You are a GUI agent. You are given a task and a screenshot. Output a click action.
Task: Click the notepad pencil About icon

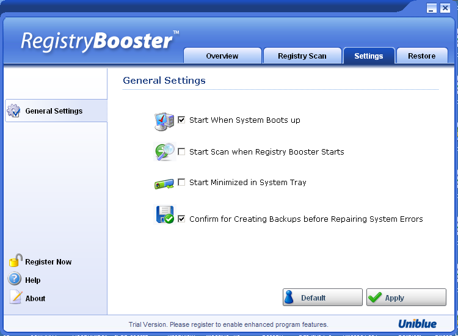click(x=16, y=297)
